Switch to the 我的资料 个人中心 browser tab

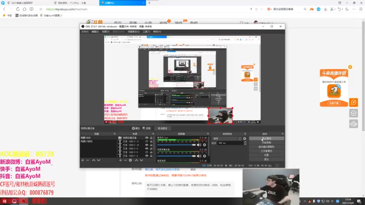click(76, 3)
